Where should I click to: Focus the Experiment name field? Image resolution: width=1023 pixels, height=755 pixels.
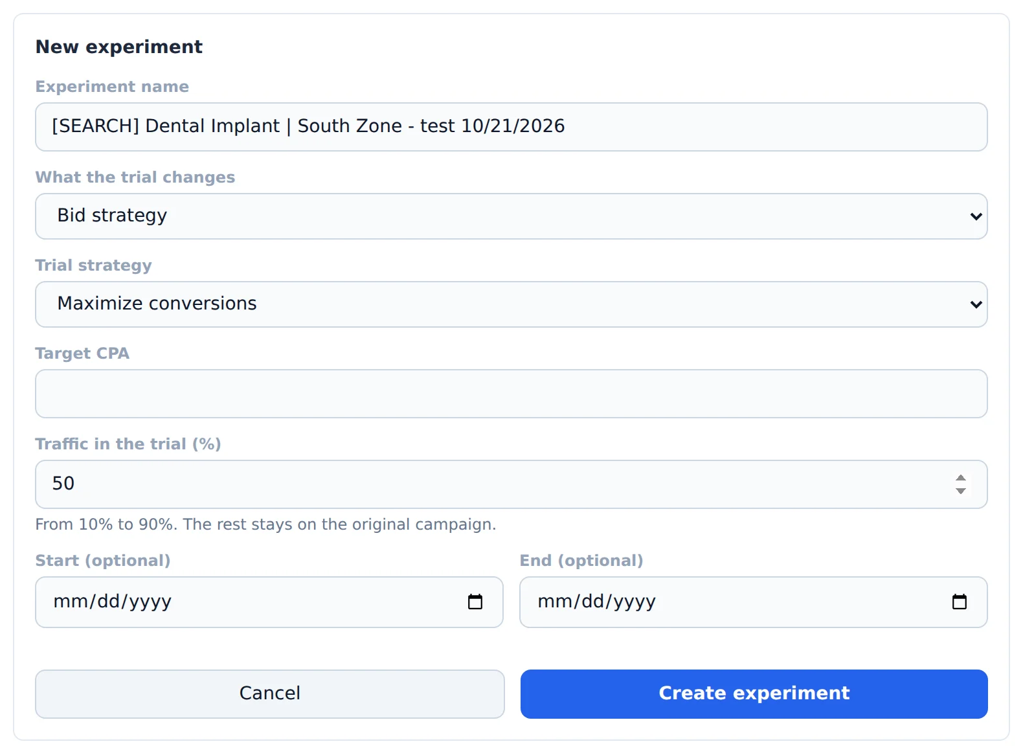[x=511, y=127]
